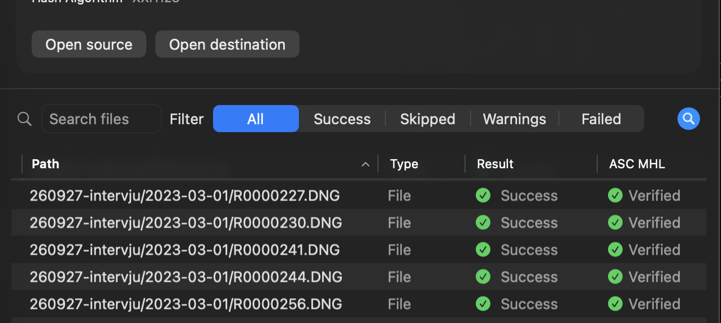
Task: Click the Open destination button
Action: point(227,44)
